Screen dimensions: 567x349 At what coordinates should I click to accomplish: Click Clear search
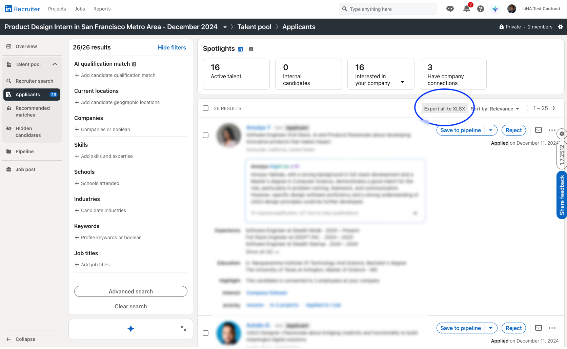(131, 306)
